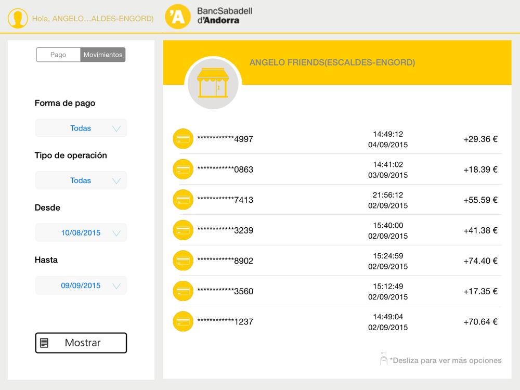The image size is (520, 390).
Task: Tap the hint Desliza para ver más opciones
Action: (x=446, y=360)
